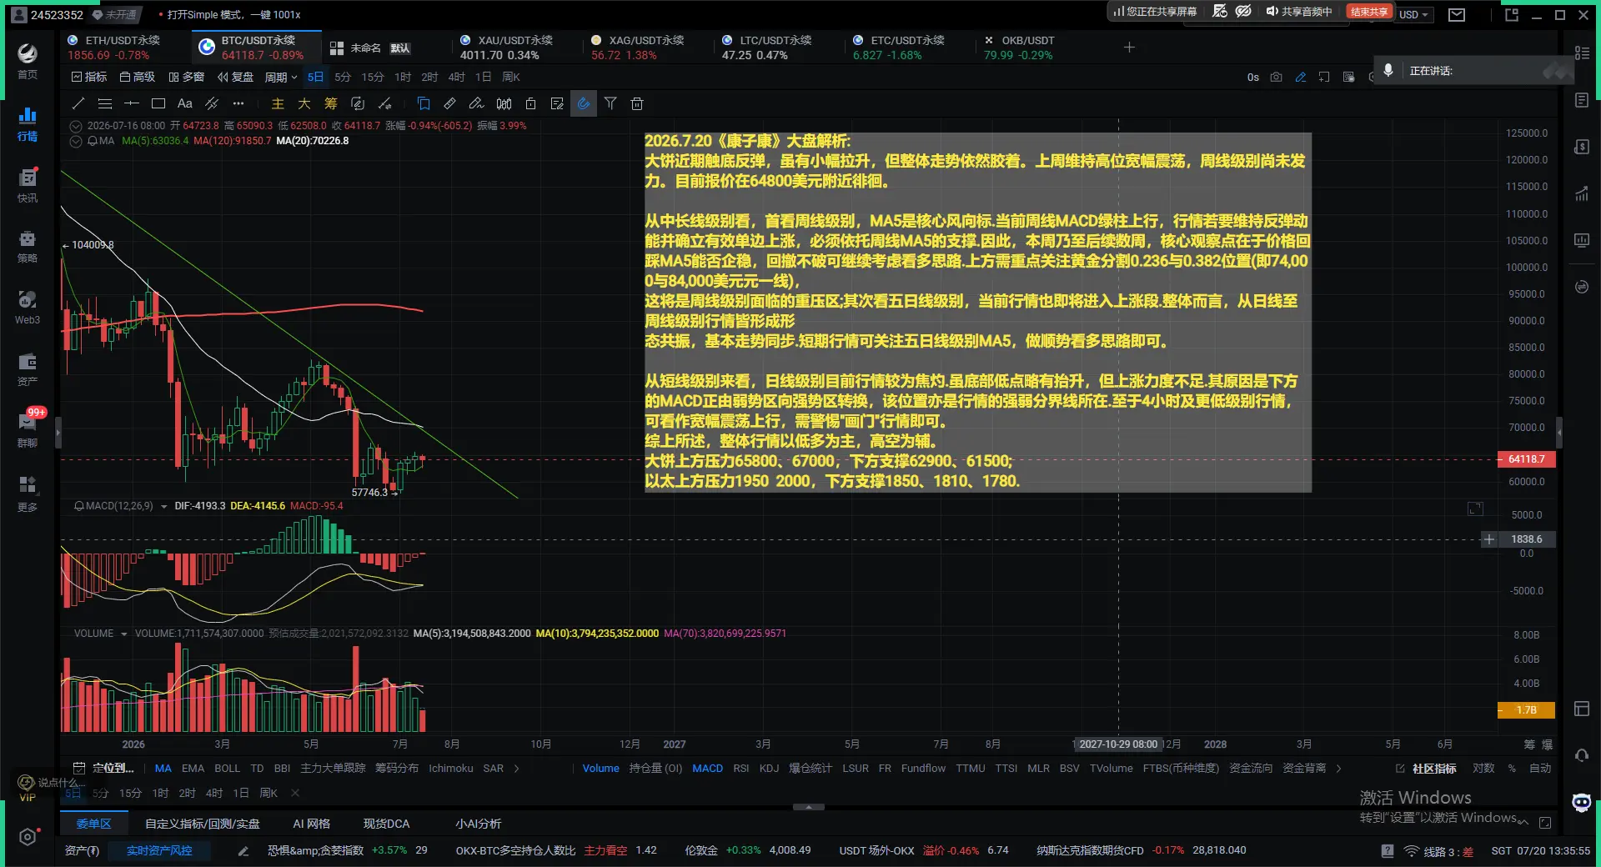Screen dimensions: 1601x867
Task: Select the 15分 timeframe in top bar
Action: pyautogui.click(x=373, y=77)
